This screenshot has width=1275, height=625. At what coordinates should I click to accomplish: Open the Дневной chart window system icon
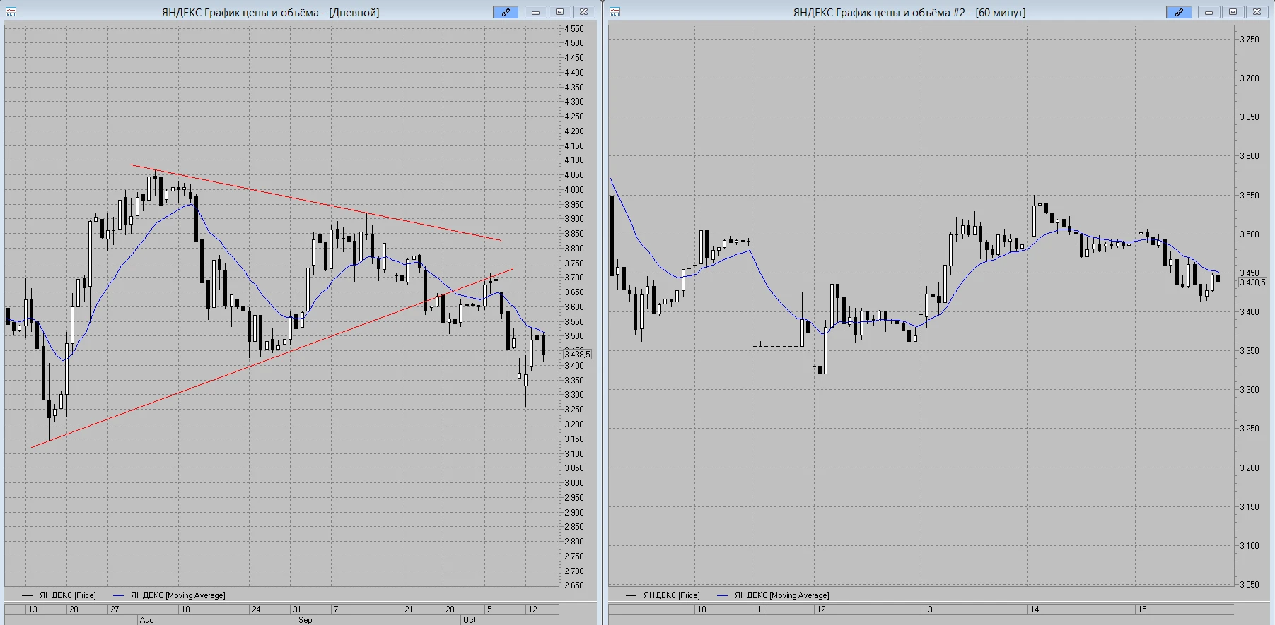[11, 12]
